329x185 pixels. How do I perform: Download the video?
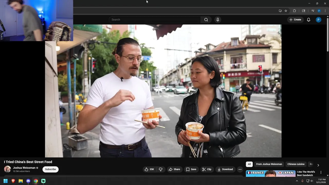tap(225, 169)
